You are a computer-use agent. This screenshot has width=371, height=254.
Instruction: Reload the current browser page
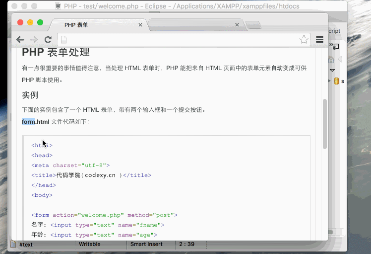click(48, 40)
